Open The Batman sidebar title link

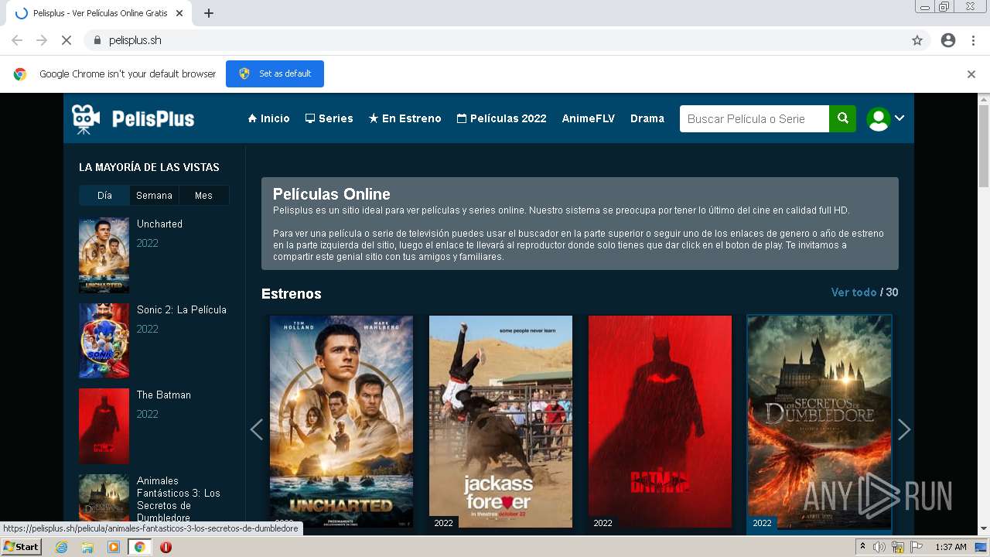164,395
